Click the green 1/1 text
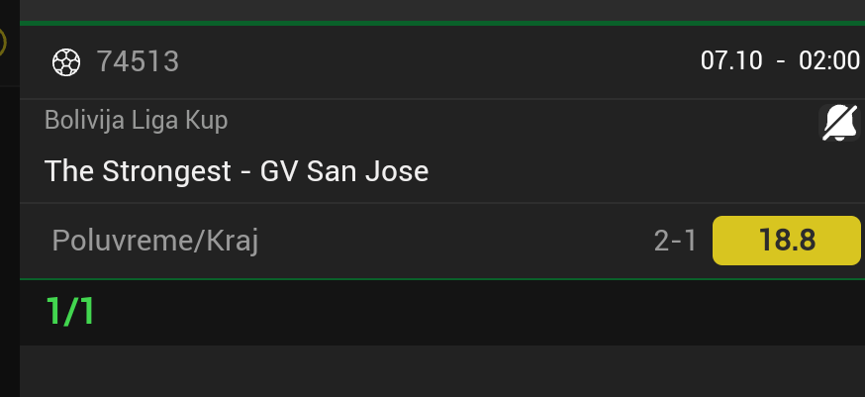Viewport: 865px width, 397px height. point(70,312)
